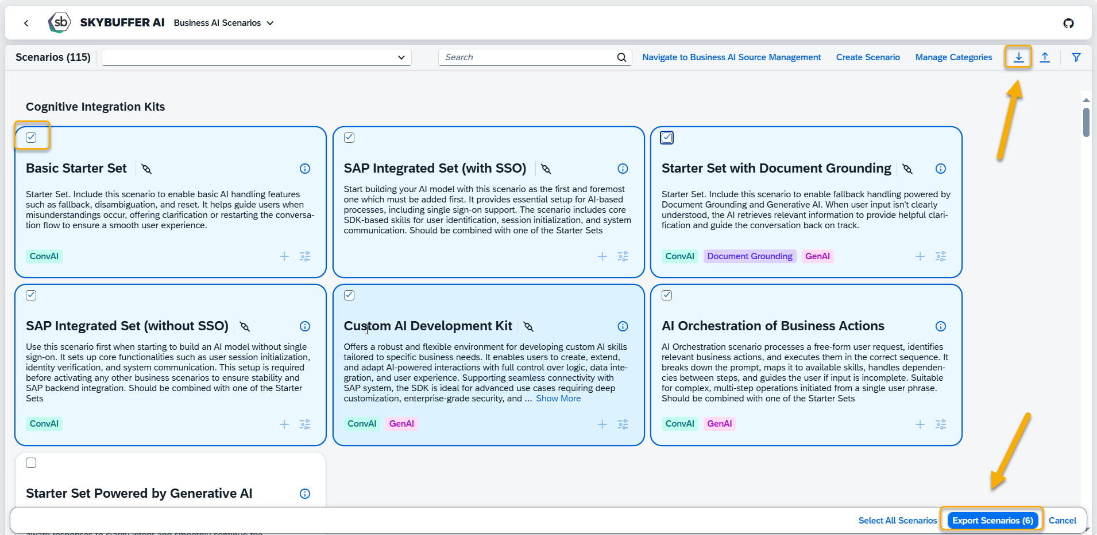
Task: Click tag-off icon beside Starter Set with Document Grounding
Action: [907, 169]
